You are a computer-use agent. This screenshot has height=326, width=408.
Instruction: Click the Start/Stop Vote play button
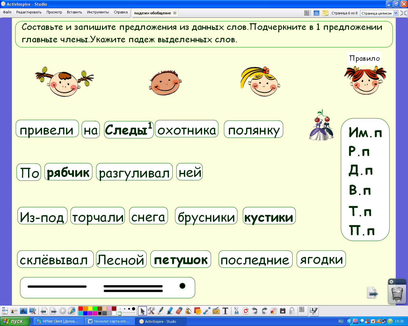(62, 311)
